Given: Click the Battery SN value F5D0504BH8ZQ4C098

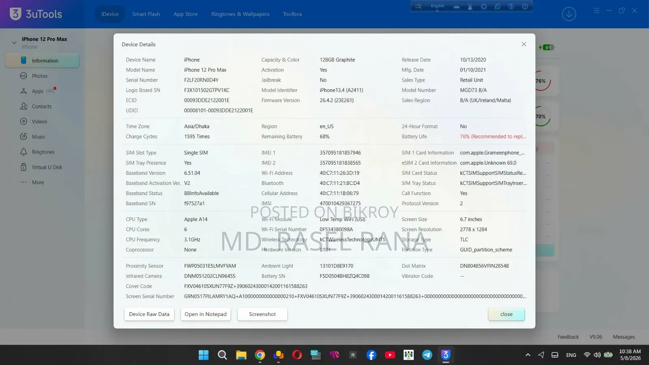Looking at the screenshot, I should coord(344,276).
